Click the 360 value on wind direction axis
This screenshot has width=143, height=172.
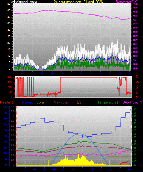tap(10, 77)
